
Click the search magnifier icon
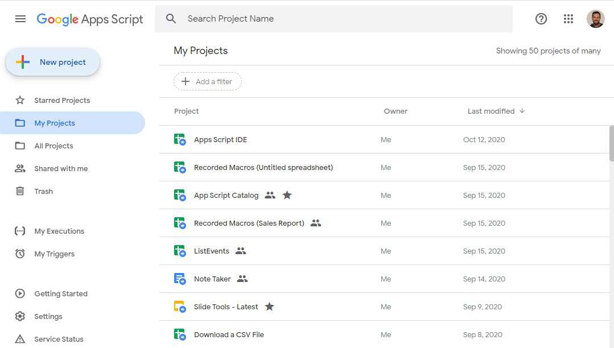(171, 18)
